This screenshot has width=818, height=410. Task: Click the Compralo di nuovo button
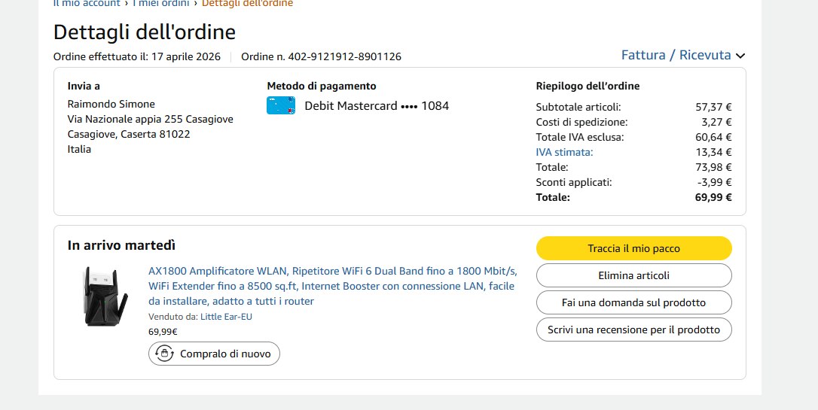(x=214, y=354)
